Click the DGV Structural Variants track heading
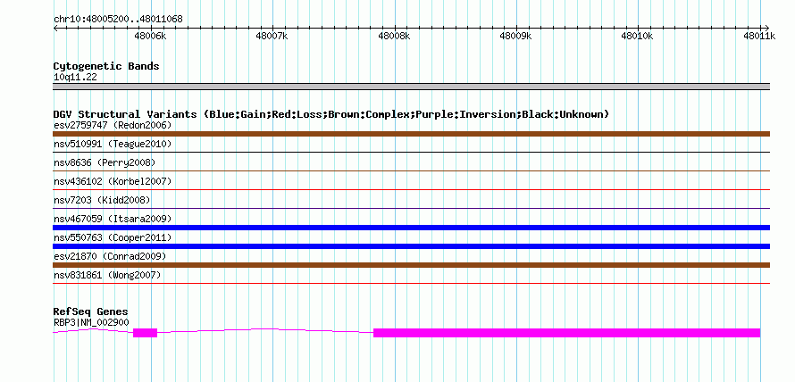 tap(331, 114)
